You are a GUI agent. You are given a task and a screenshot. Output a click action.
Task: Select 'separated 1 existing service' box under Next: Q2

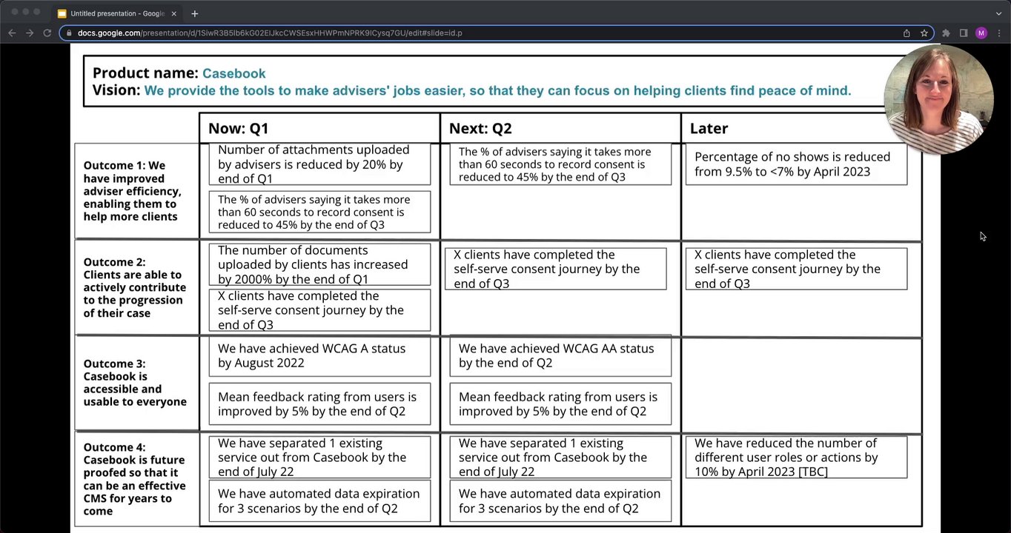[560, 457]
